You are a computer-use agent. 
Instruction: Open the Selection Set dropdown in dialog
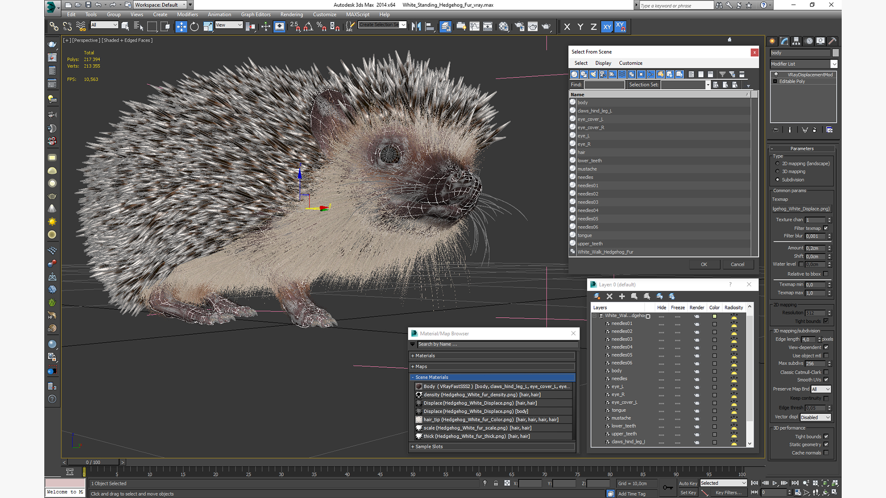pos(707,85)
